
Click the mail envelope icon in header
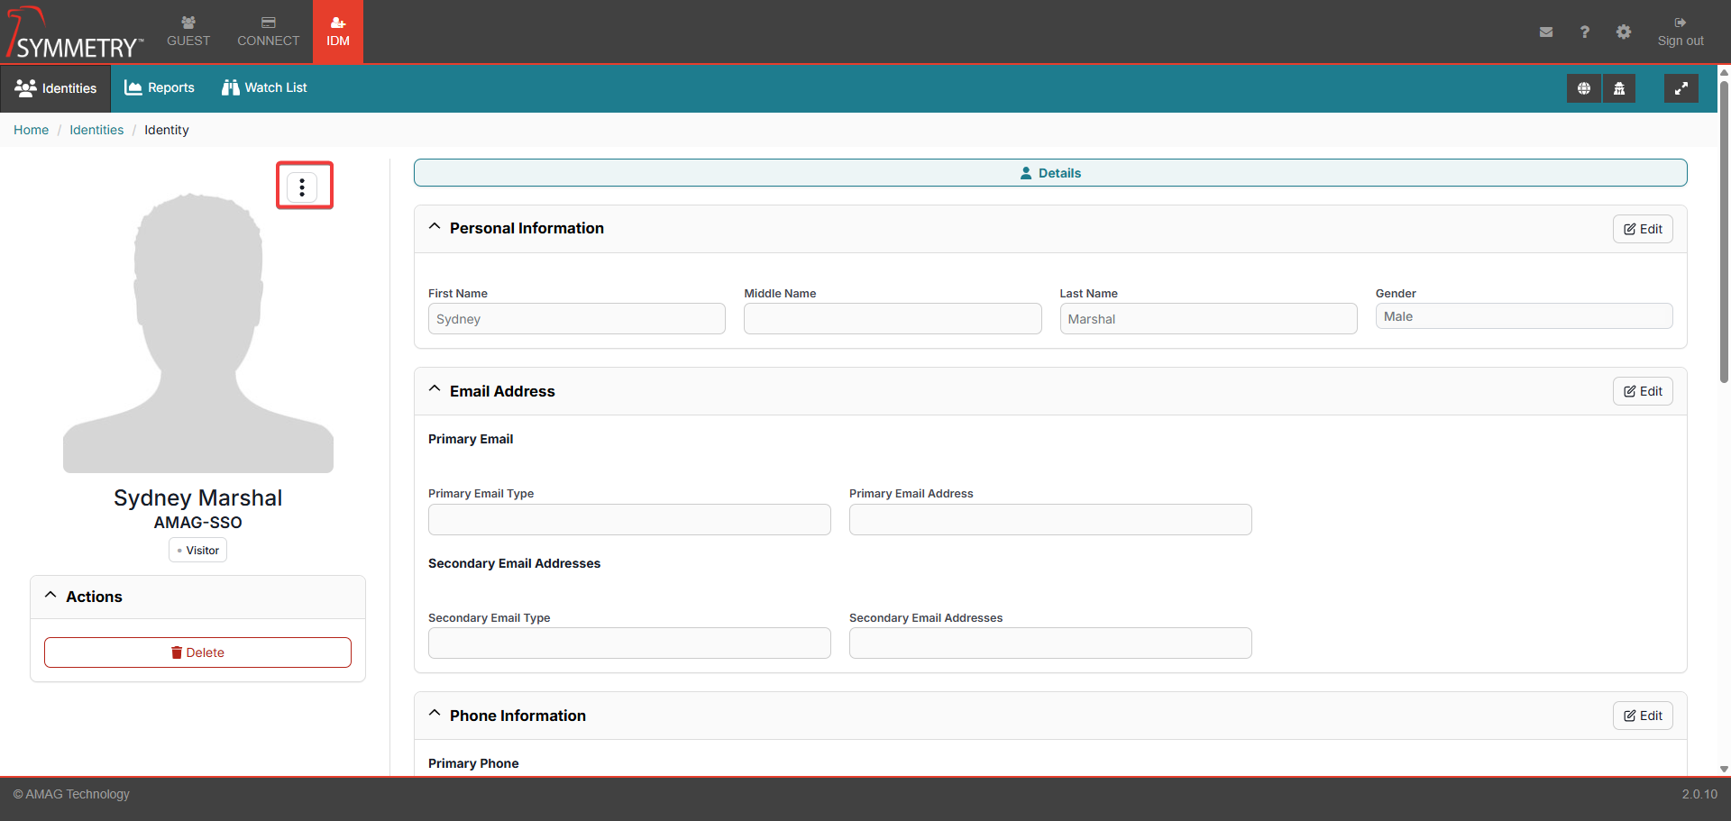click(1546, 32)
